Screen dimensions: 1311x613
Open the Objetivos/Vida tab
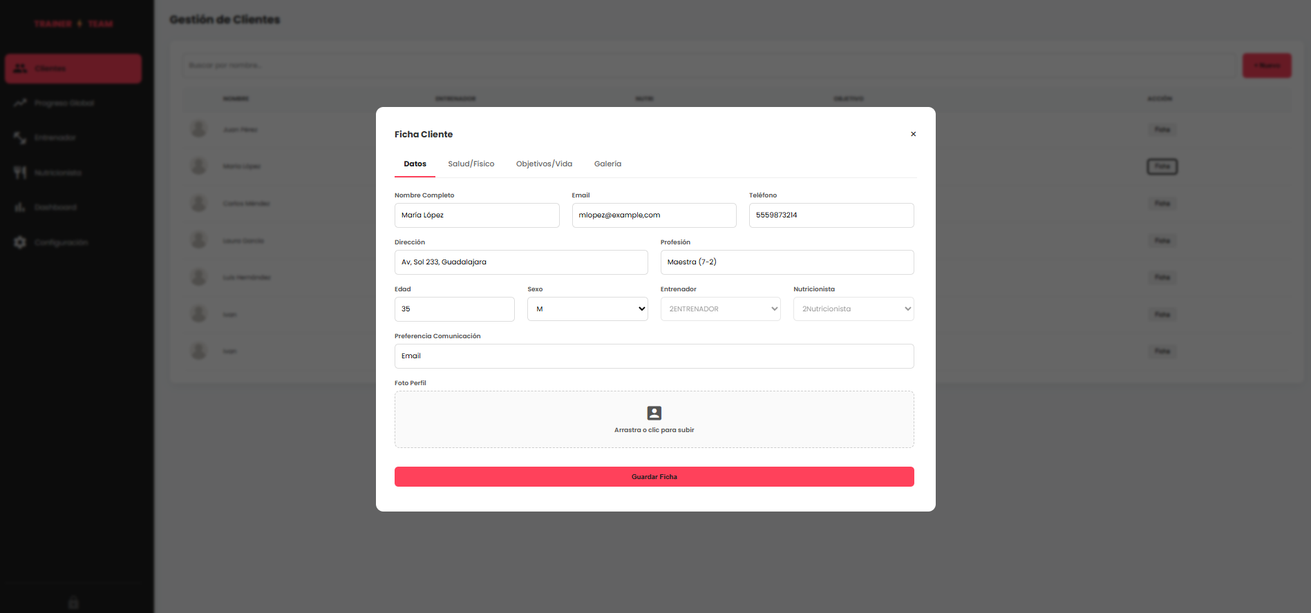click(544, 164)
